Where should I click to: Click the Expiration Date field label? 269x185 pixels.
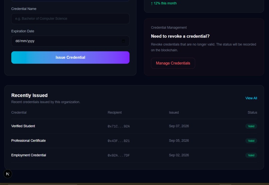point(23,31)
